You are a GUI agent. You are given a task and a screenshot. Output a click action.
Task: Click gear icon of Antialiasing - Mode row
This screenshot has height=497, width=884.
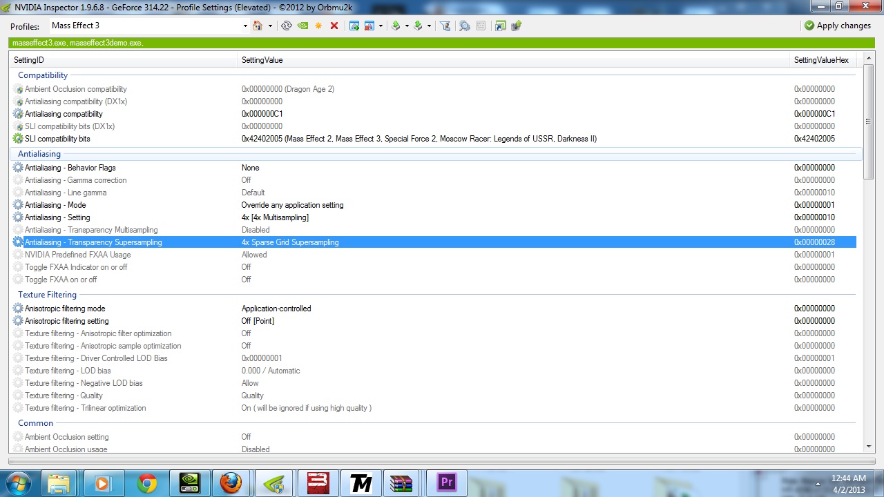(x=18, y=205)
